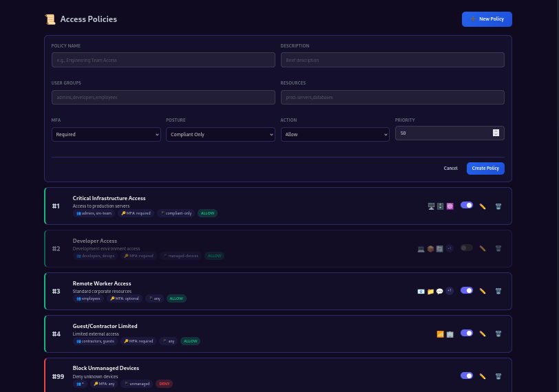Disable the Critical Infrastructure Access toggle
The width and height of the screenshot is (559, 392).
[467, 205]
